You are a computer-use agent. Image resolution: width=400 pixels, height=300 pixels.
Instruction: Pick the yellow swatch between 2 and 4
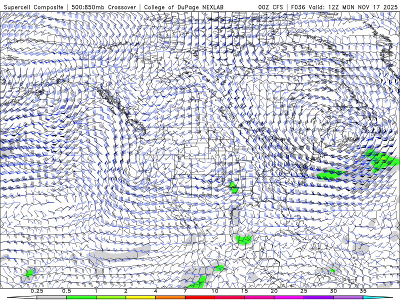point(140,297)
